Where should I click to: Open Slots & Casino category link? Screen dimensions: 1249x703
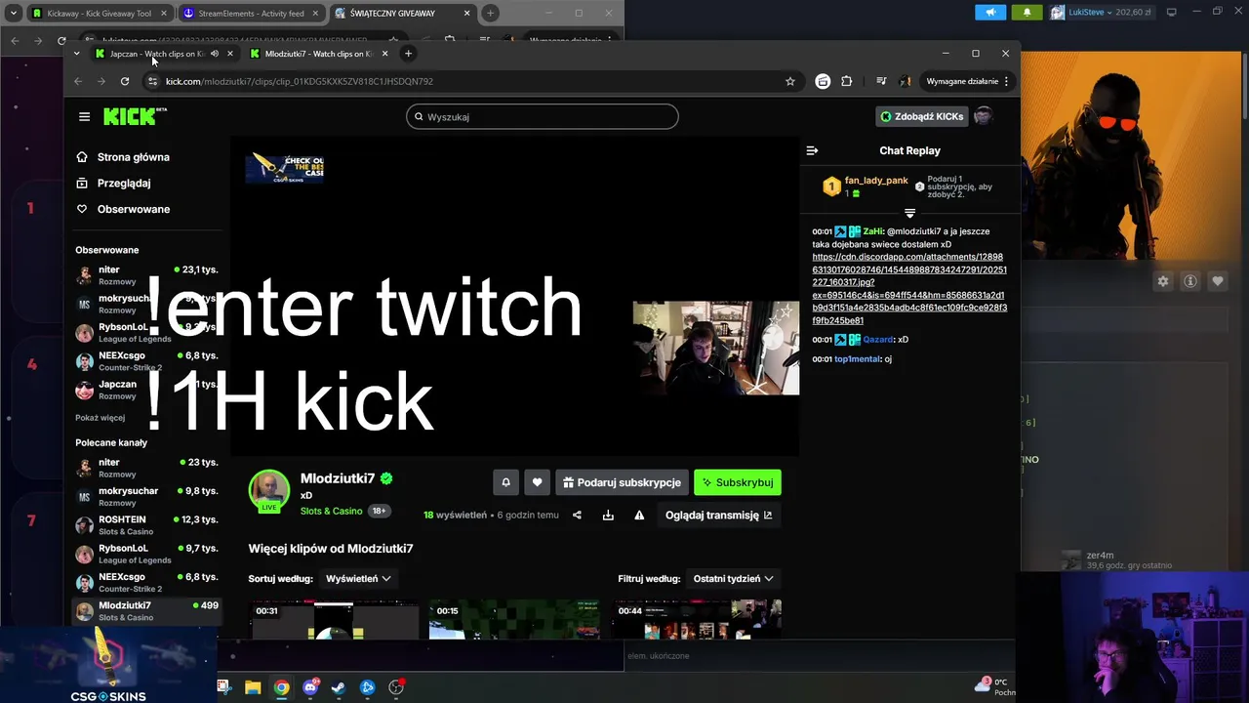(331, 511)
